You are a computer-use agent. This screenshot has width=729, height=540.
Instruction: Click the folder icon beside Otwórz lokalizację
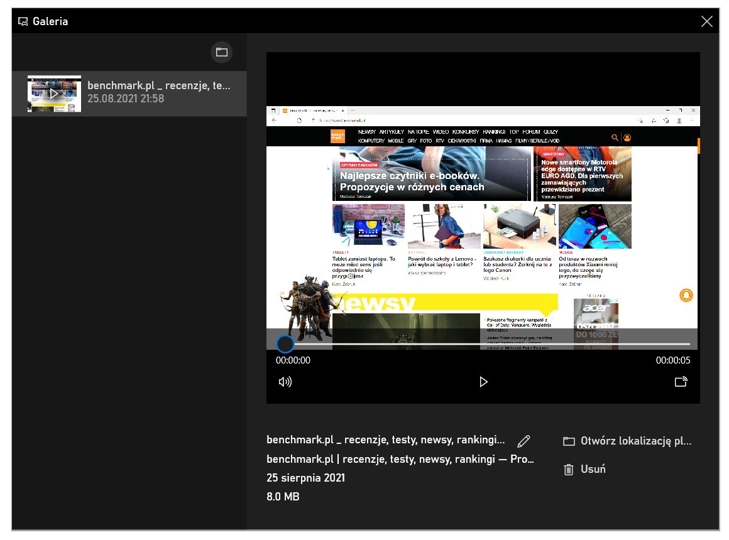[569, 441]
